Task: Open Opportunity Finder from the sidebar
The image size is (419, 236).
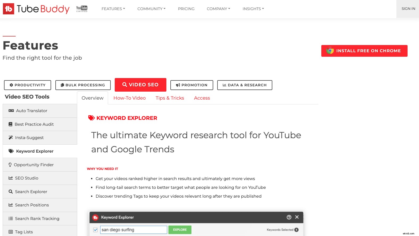Action: 40,165
